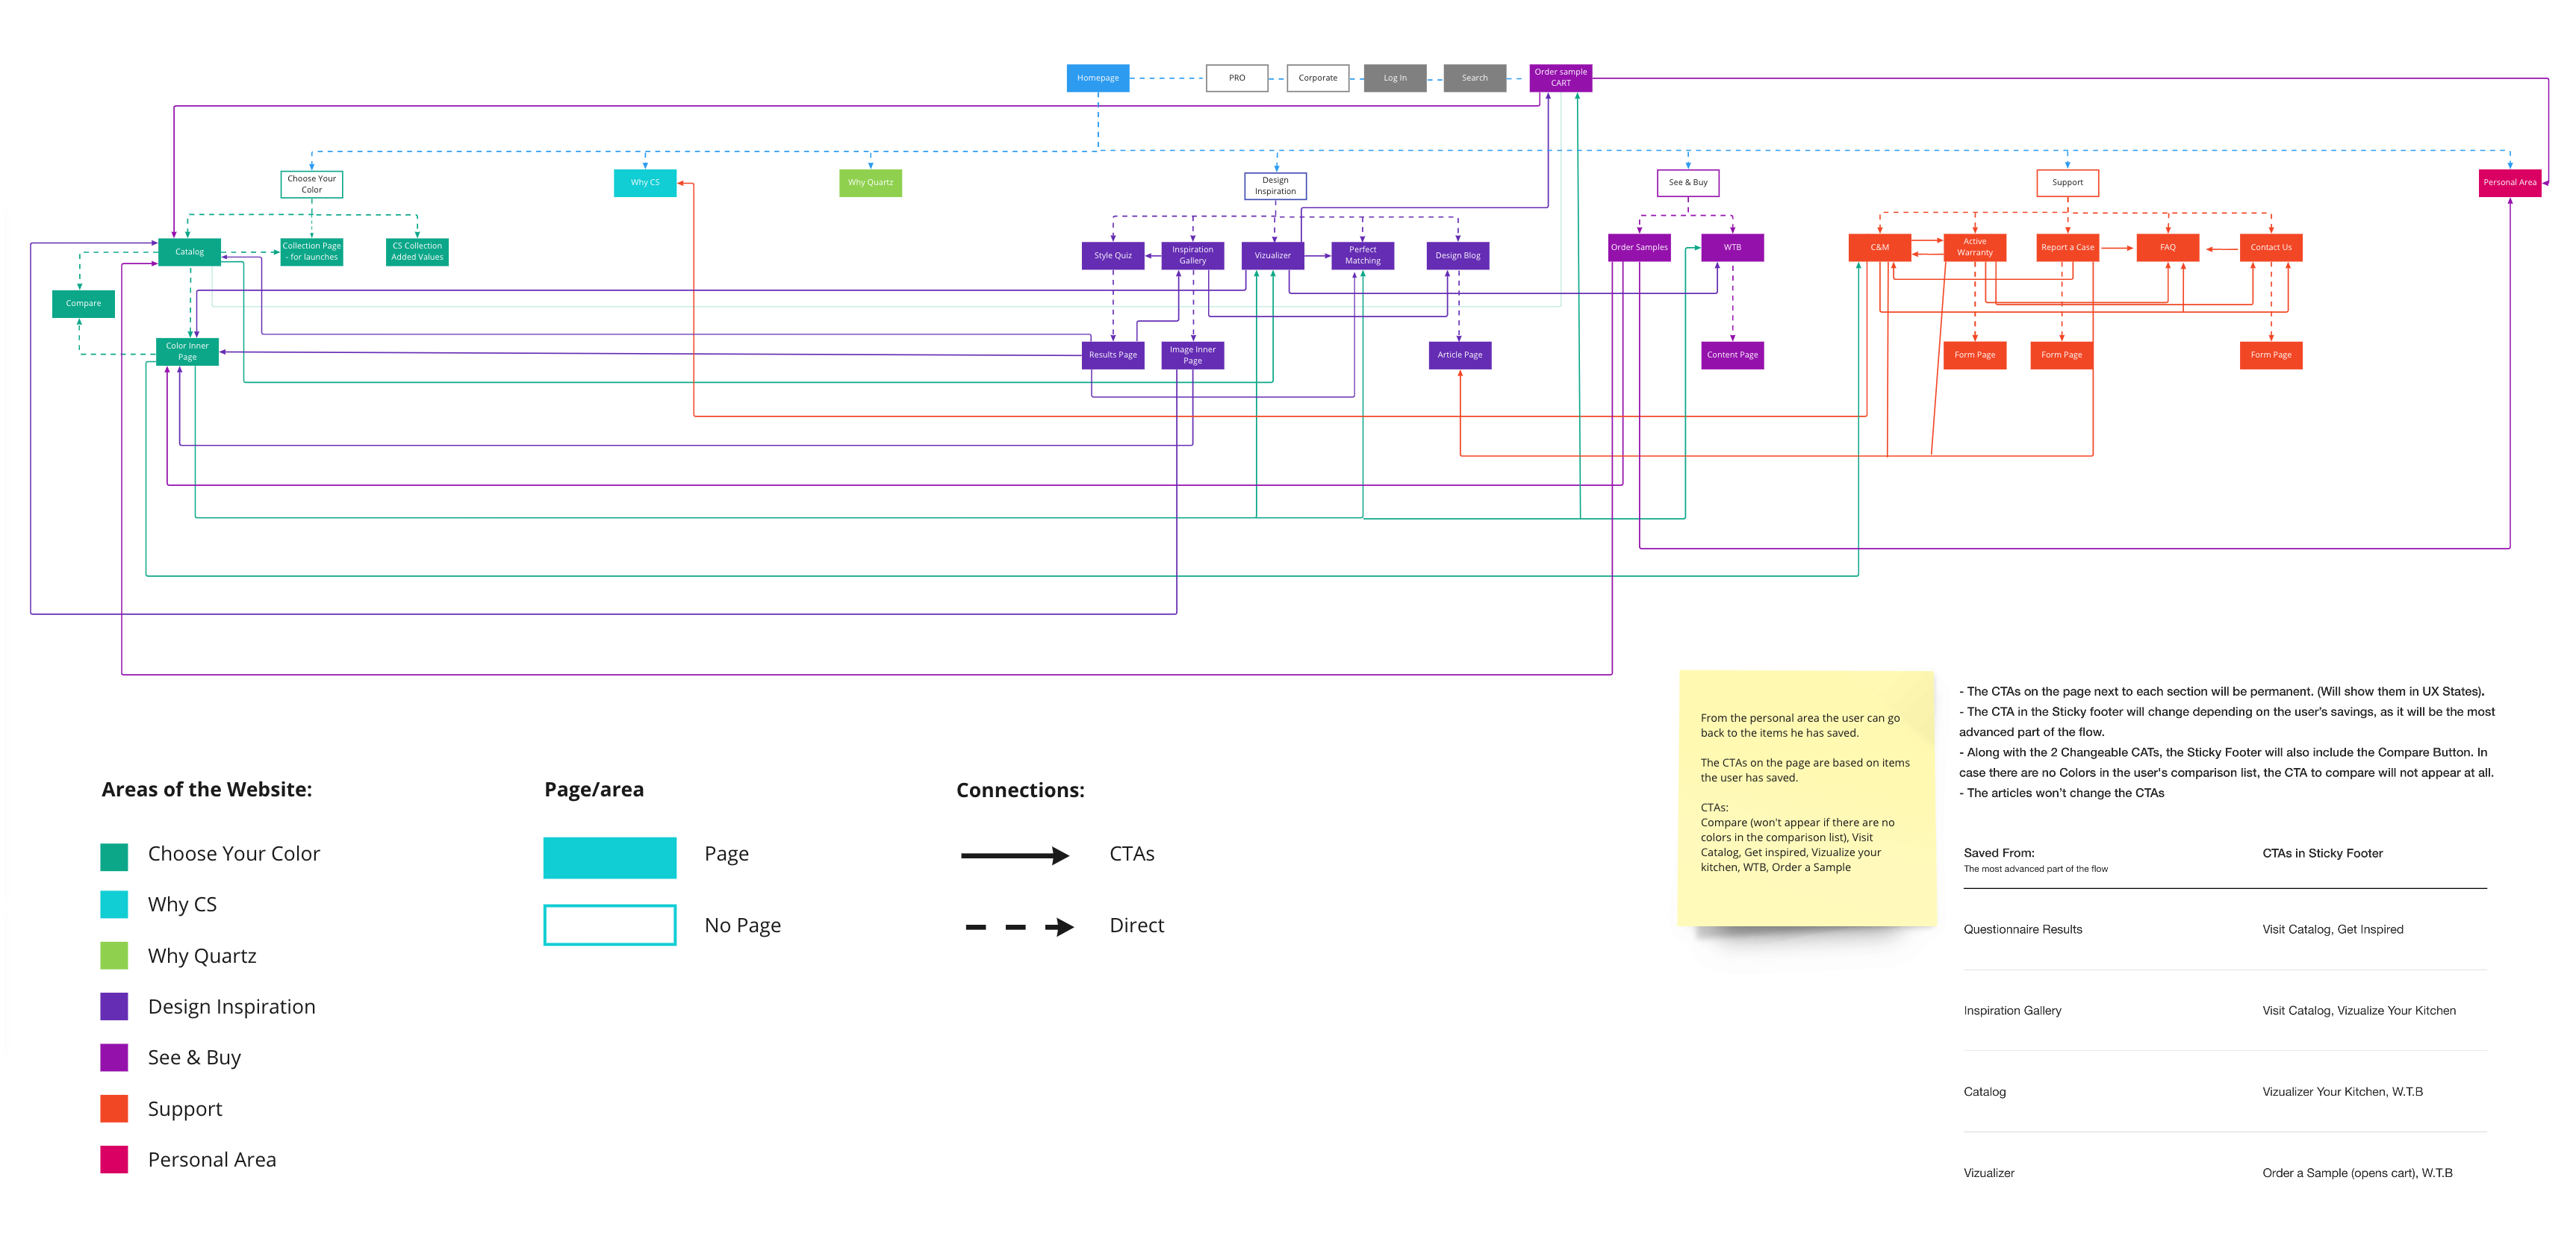The width and height of the screenshot is (2576, 1239).
Task: Click the Compare node
Action: click(x=83, y=304)
